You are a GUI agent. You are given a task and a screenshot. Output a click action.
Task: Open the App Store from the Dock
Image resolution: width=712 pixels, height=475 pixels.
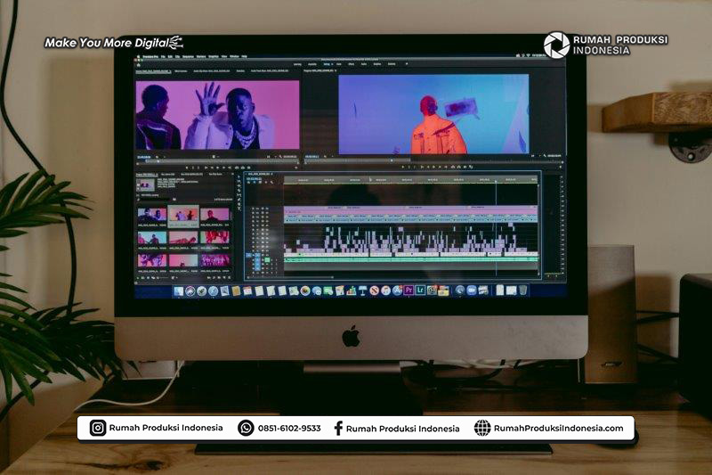[397, 291]
